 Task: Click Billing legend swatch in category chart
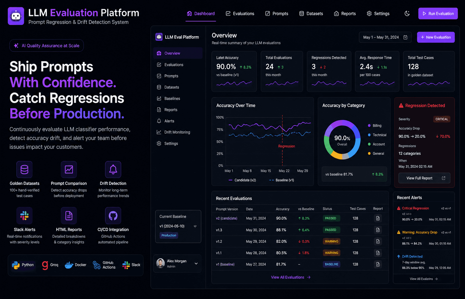click(x=369, y=126)
